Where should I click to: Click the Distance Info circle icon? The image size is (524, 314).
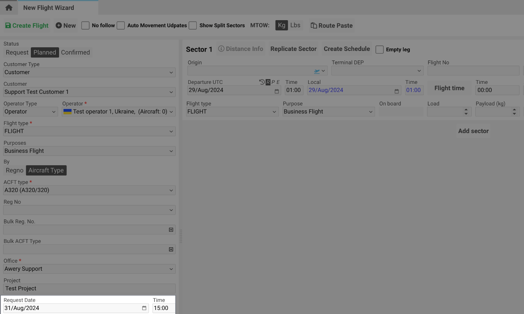[221, 48]
